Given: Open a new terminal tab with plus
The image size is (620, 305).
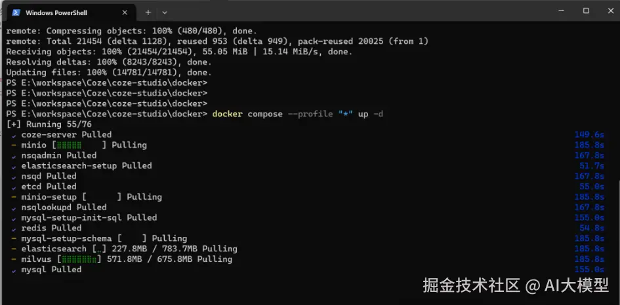Looking at the screenshot, I should (x=148, y=12).
